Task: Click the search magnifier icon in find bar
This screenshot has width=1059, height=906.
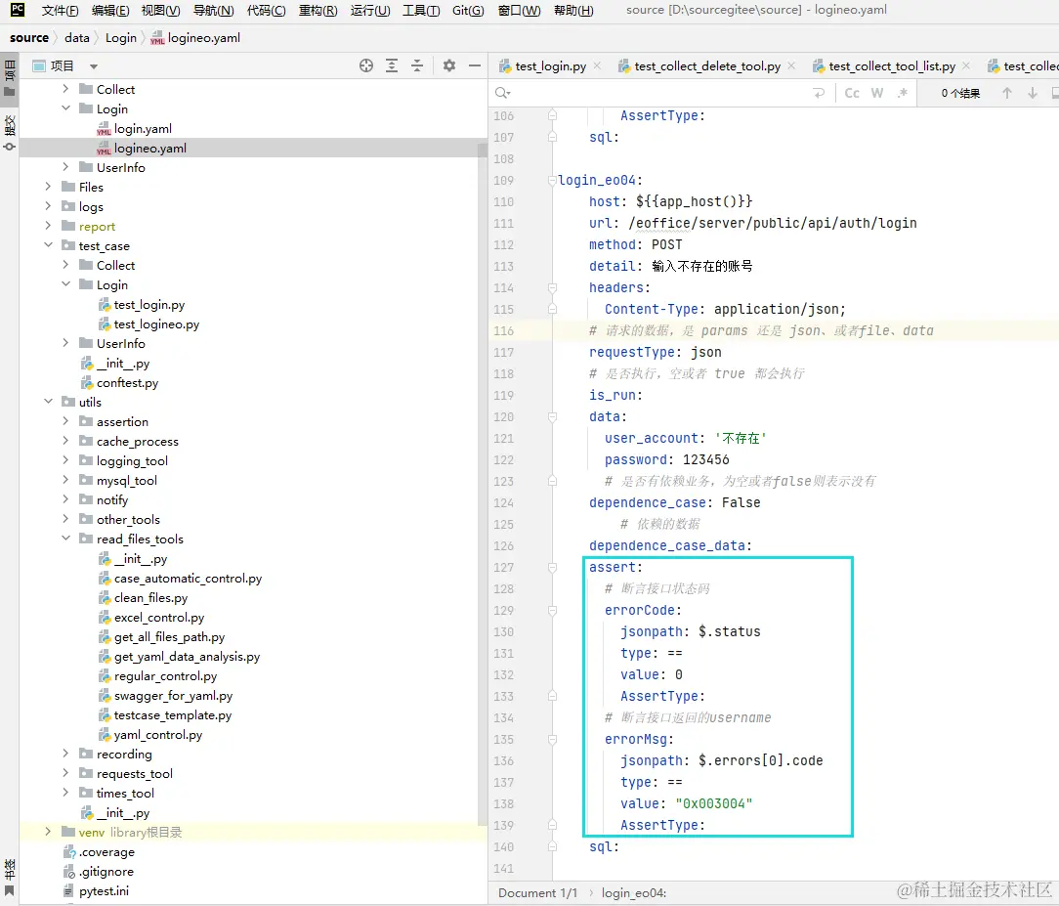Action: click(x=502, y=93)
